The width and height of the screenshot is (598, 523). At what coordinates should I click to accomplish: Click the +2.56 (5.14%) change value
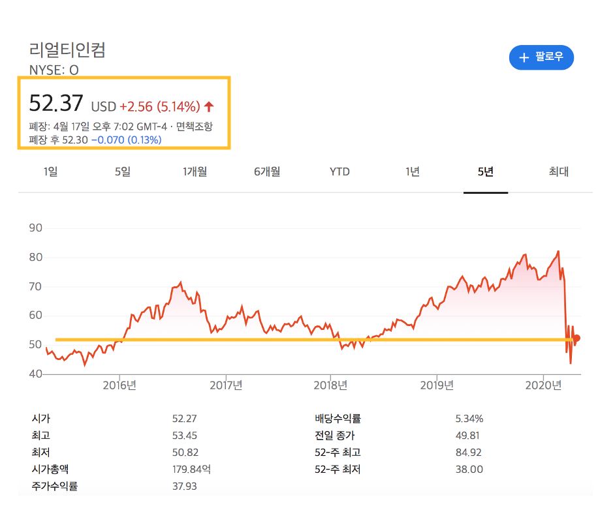[160, 107]
